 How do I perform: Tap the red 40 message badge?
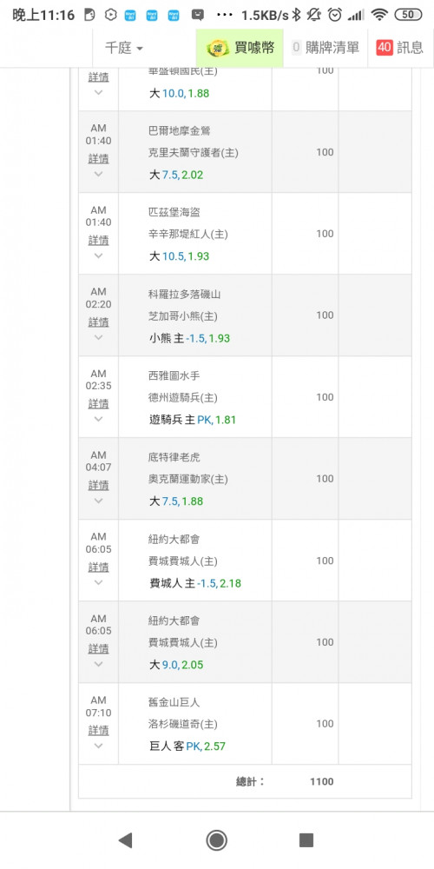point(385,48)
